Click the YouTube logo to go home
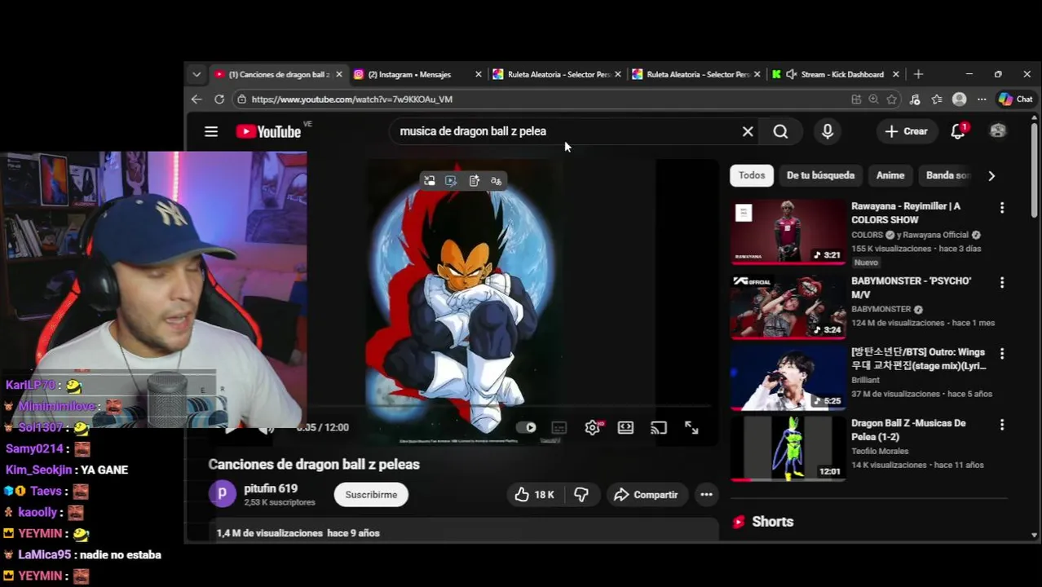Viewport: 1042px width, 587px height. (x=268, y=131)
